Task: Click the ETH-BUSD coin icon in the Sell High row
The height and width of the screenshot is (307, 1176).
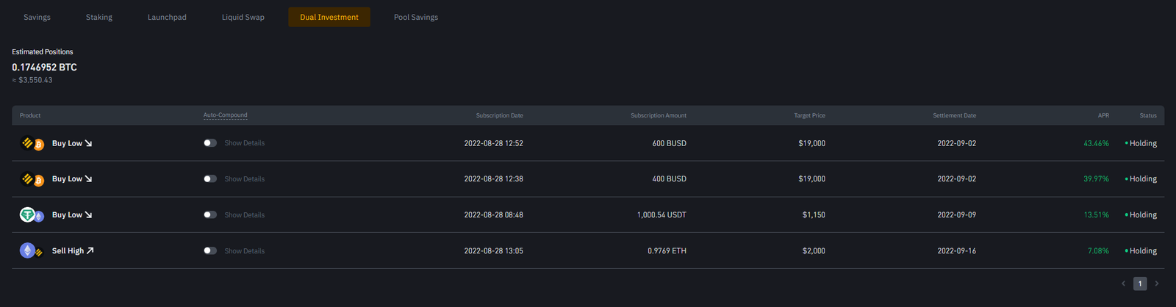Action: pos(32,251)
